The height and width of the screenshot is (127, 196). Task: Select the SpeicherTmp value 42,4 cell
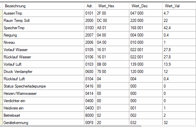pos(179,28)
